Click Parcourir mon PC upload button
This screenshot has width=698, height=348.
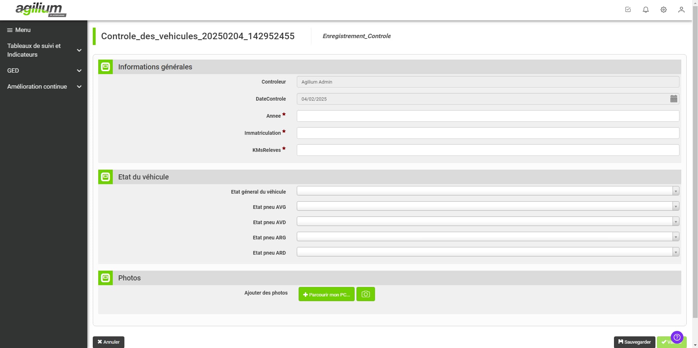pyautogui.click(x=327, y=294)
